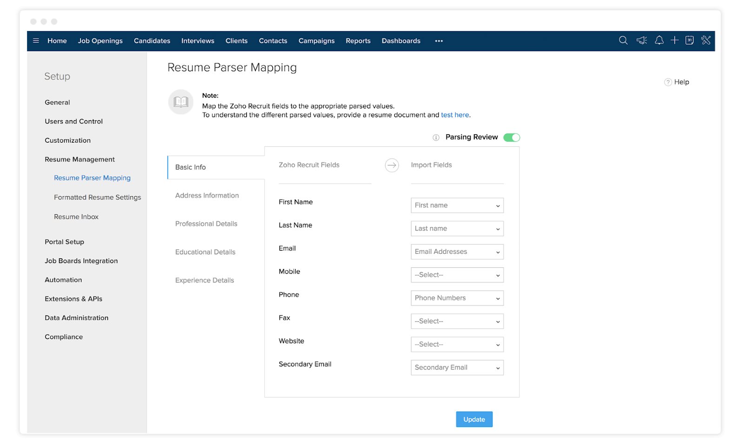Click the 'Website' field label

[x=292, y=342]
